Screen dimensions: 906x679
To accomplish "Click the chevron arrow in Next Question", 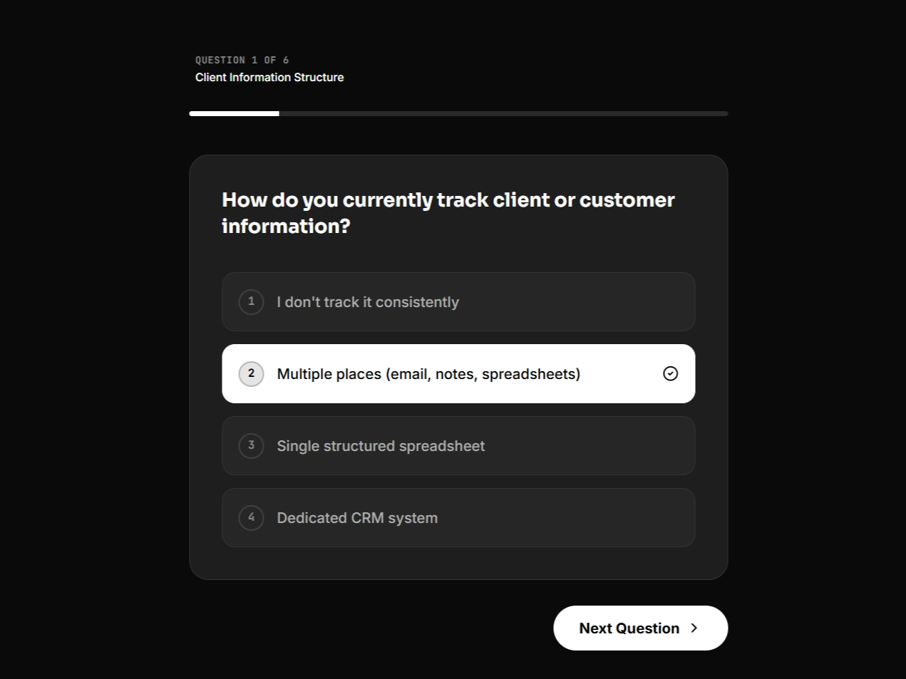I will [x=694, y=628].
